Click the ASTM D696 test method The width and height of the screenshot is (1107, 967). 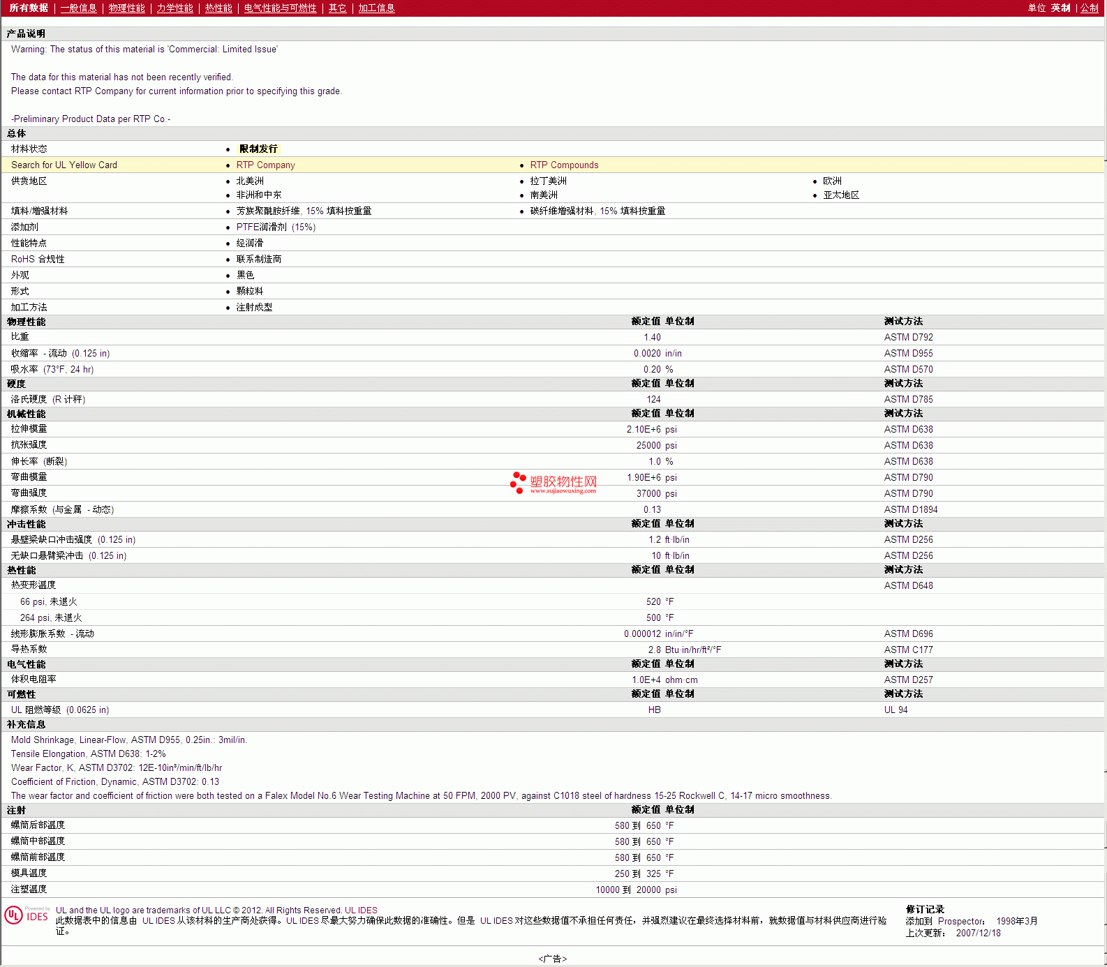[908, 634]
